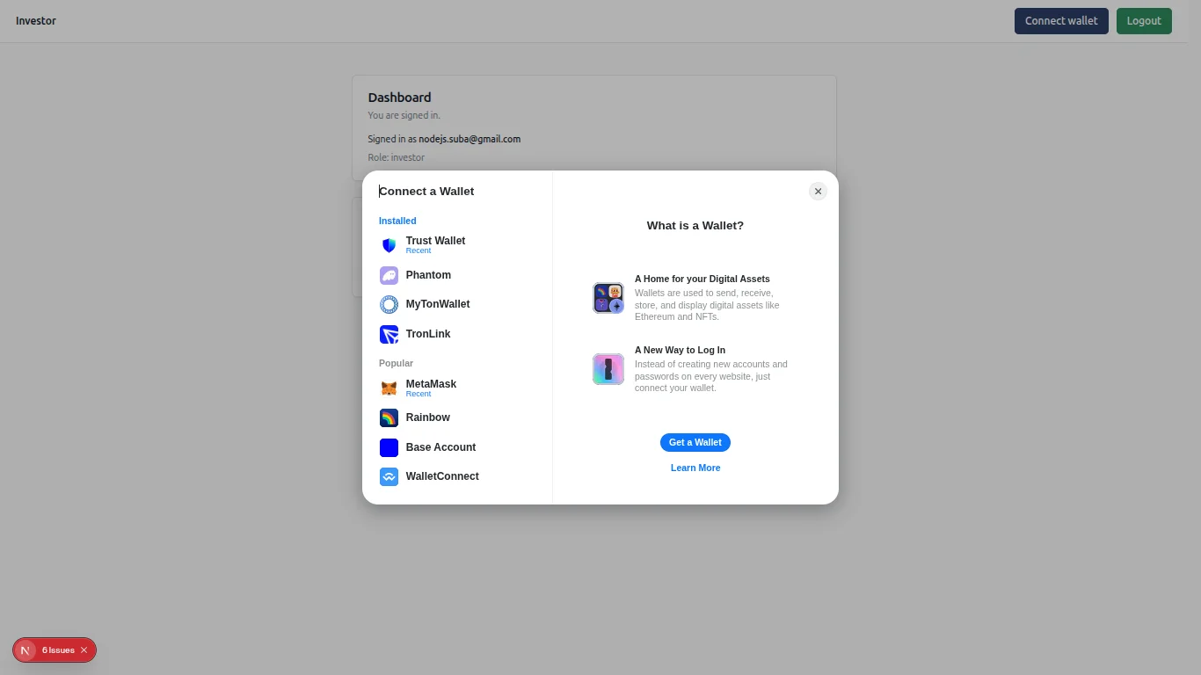The width and height of the screenshot is (1201, 675).
Task: Choose WalletConnect option
Action: [x=457, y=476]
